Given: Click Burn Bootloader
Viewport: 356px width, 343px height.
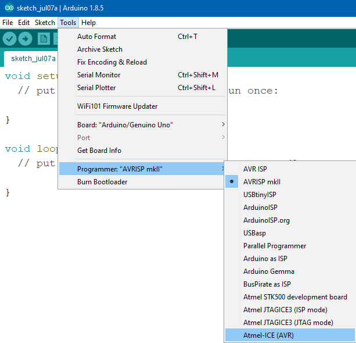Looking at the screenshot, I should pos(142,182).
